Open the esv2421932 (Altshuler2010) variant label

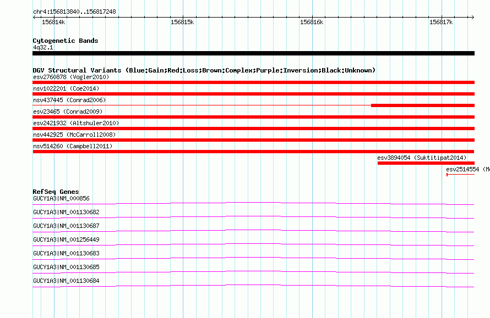coord(76,124)
